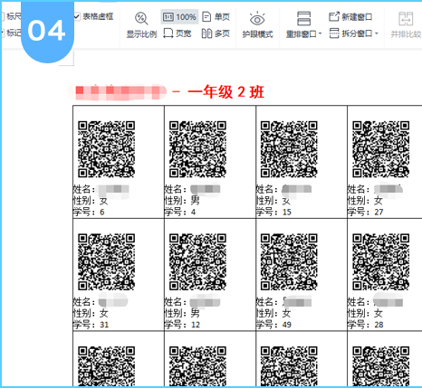Select the QR code for 学号 28

tap(381, 262)
